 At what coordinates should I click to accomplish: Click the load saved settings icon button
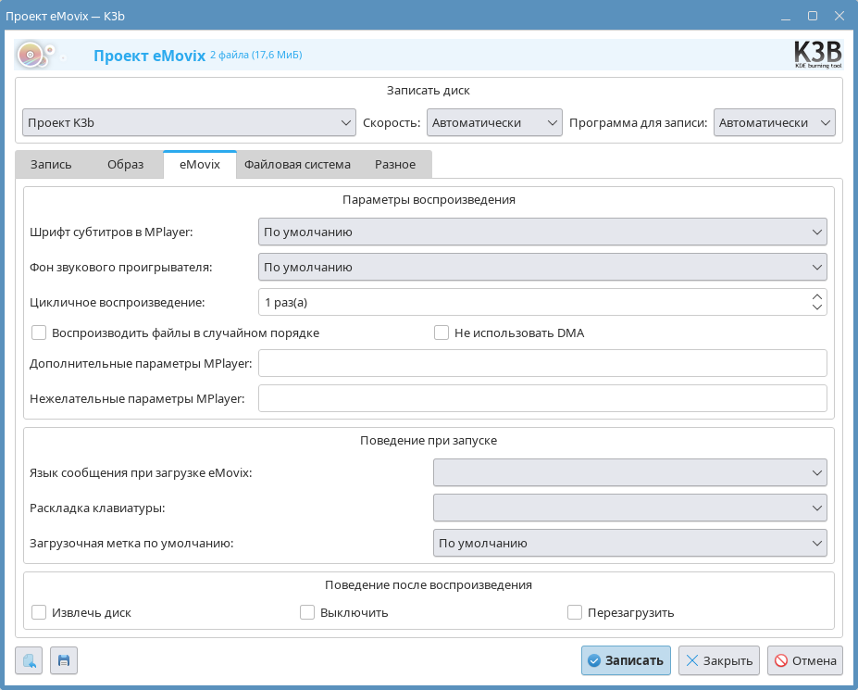point(29,660)
